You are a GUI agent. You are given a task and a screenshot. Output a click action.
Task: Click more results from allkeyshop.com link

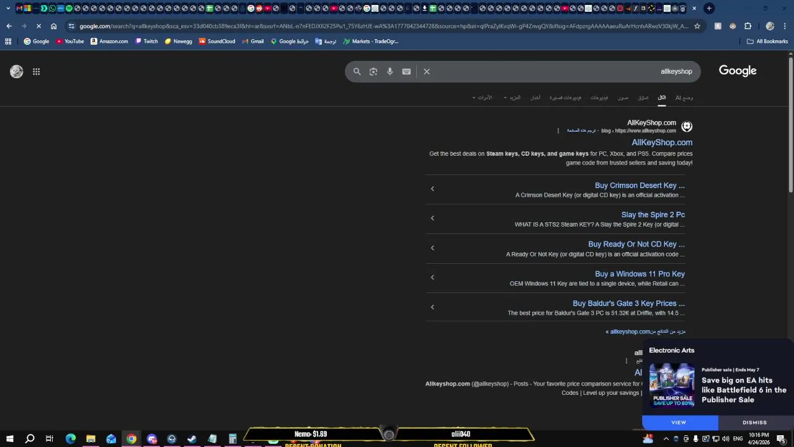click(646, 332)
